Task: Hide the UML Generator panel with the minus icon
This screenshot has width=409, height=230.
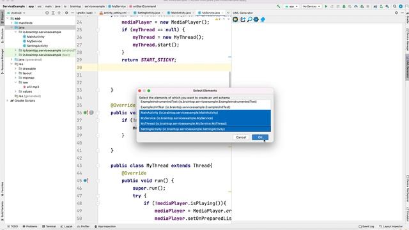Action: tap(403, 13)
